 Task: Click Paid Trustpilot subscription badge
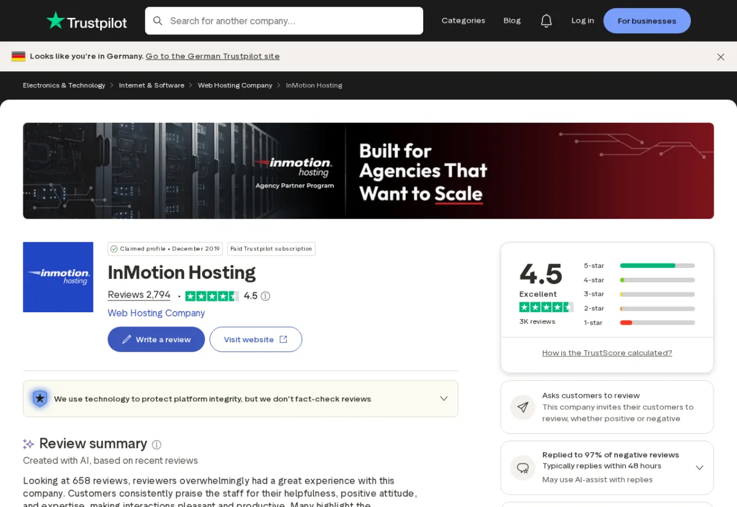(271, 249)
